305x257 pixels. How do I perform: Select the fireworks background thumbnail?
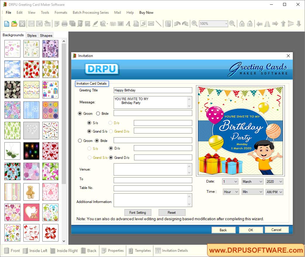click(31, 151)
